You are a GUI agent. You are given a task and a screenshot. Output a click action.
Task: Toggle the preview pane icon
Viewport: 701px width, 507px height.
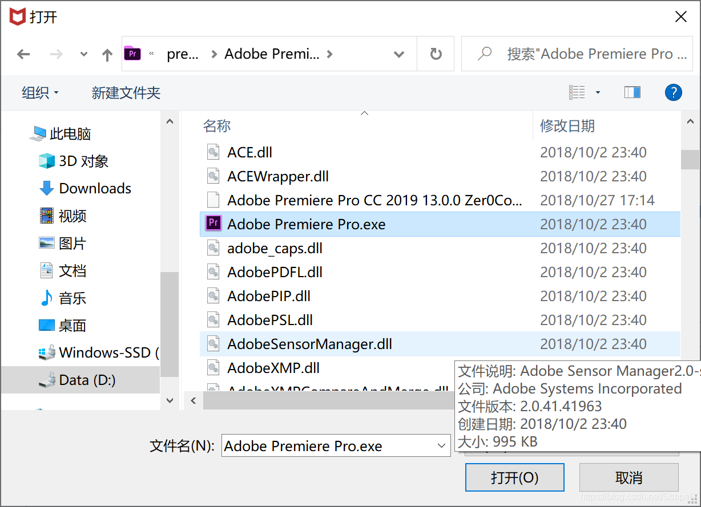(x=632, y=92)
